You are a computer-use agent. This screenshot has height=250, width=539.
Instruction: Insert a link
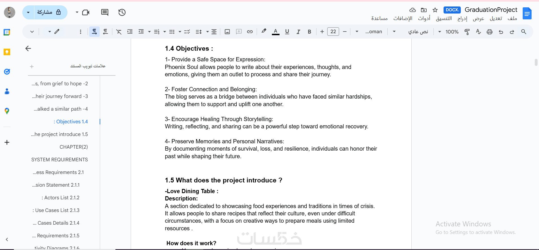(250, 32)
